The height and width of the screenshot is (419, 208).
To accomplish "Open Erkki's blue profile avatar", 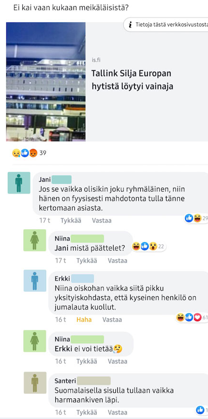I will (x=35, y=280).
